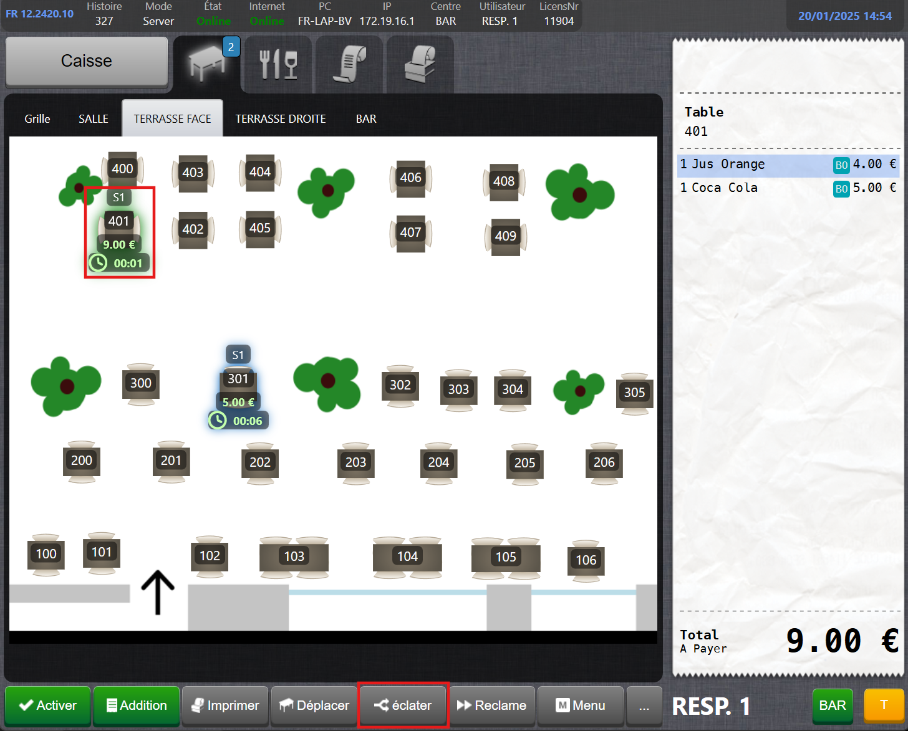Select double table 104

tap(407, 557)
